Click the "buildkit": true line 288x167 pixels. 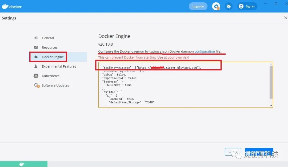118,85
